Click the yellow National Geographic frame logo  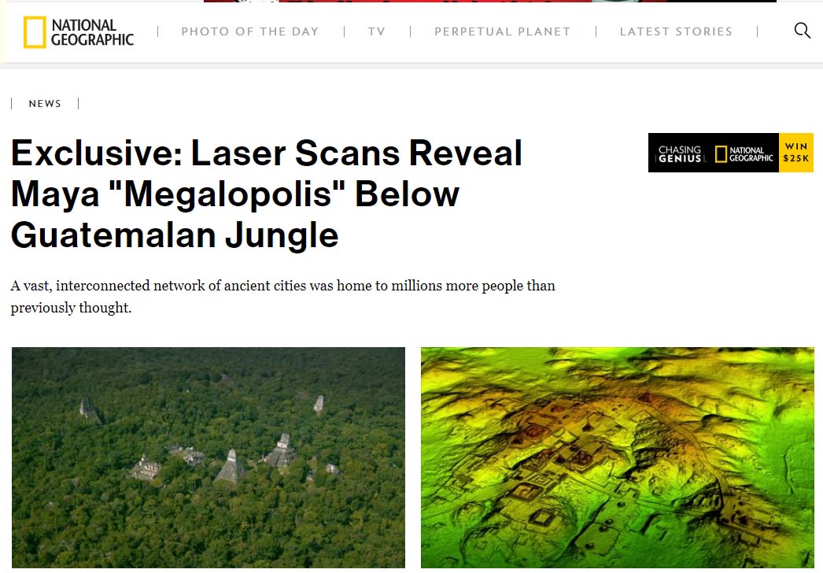coord(35,32)
